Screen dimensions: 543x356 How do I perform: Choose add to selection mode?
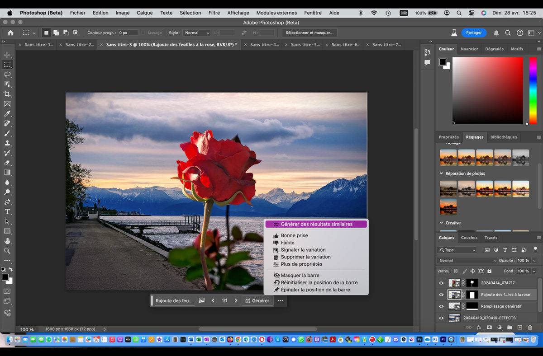click(56, 33)
